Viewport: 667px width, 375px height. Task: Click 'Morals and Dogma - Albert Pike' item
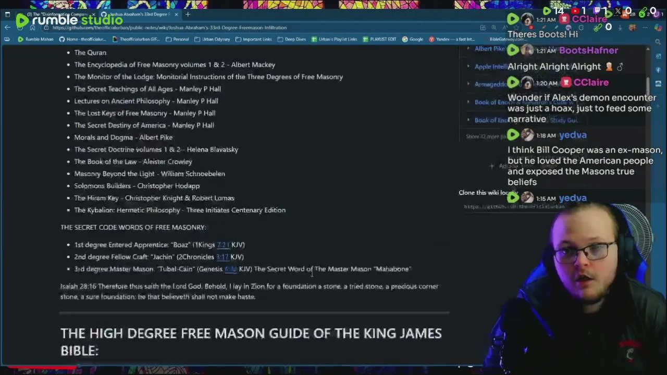123,137
